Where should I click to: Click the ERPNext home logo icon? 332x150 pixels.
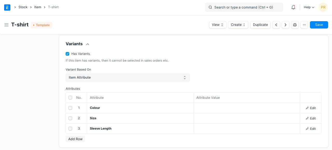(x=7, y=7)
